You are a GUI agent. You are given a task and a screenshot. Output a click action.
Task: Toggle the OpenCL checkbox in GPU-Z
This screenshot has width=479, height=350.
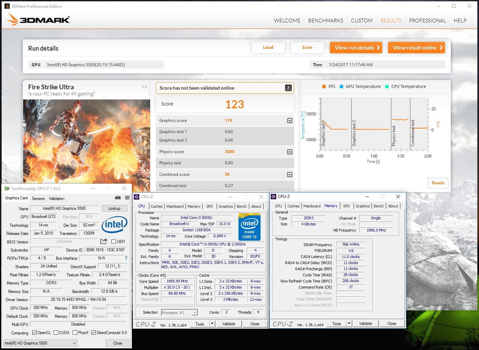[x=34, y=333]
